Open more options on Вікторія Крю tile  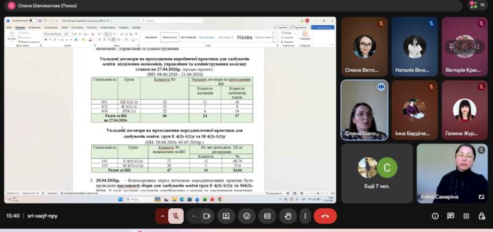[x=478, y=47]
